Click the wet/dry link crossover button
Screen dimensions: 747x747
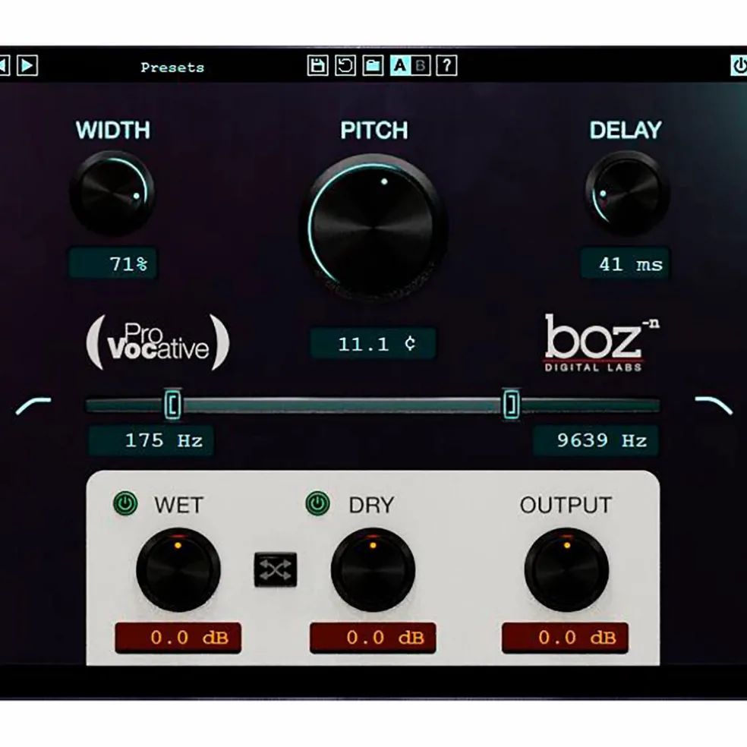coord(276,569)
